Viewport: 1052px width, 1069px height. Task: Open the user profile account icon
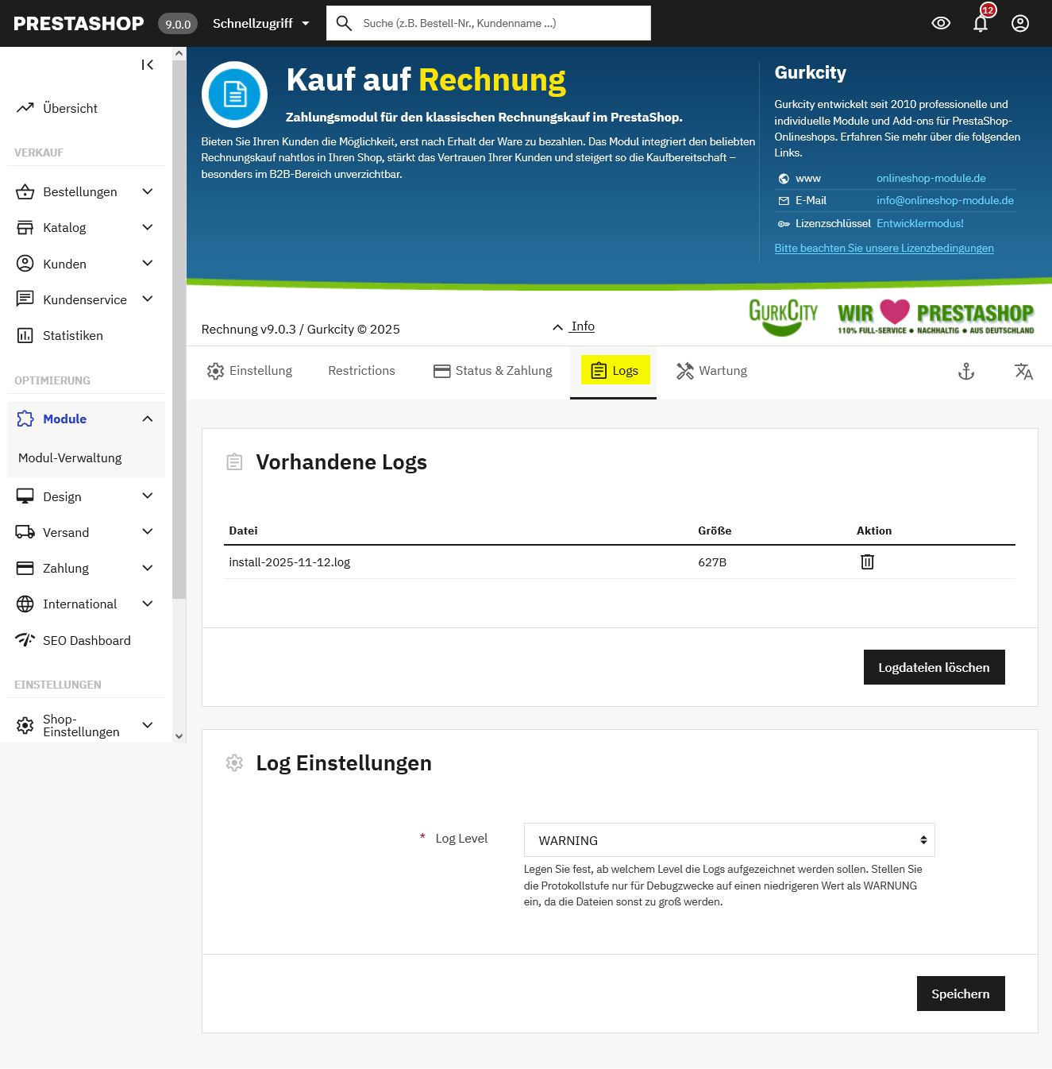pyautogui.click(x=1020, y=23)
